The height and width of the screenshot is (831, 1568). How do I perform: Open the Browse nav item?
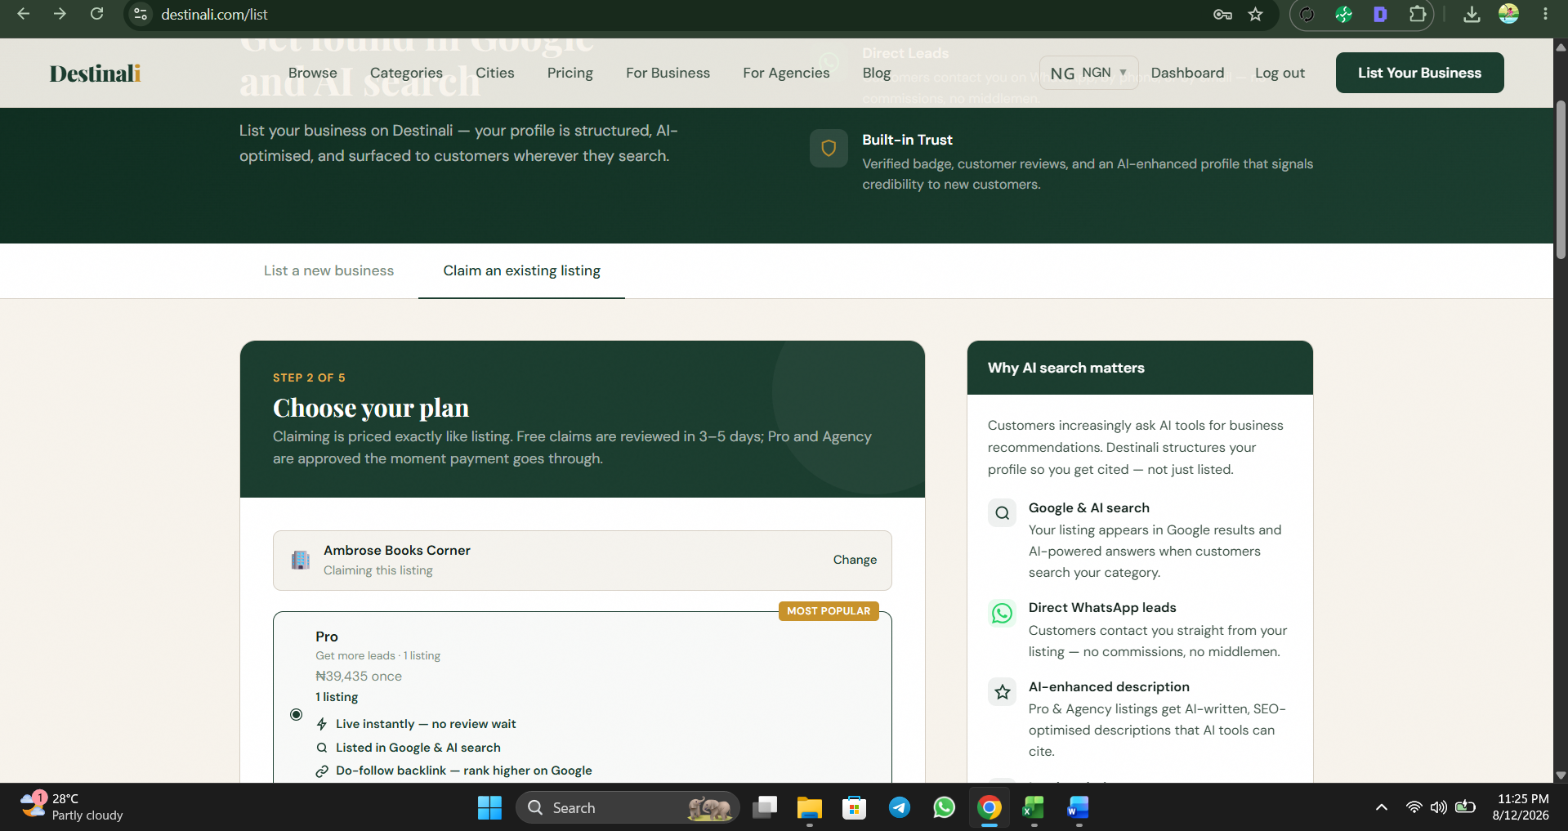(x=312, y=73)
